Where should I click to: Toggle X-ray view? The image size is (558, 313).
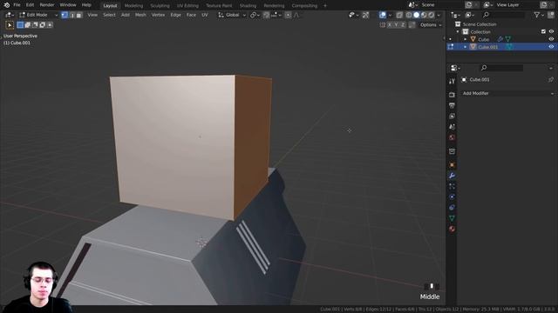[x=399, y=15]
